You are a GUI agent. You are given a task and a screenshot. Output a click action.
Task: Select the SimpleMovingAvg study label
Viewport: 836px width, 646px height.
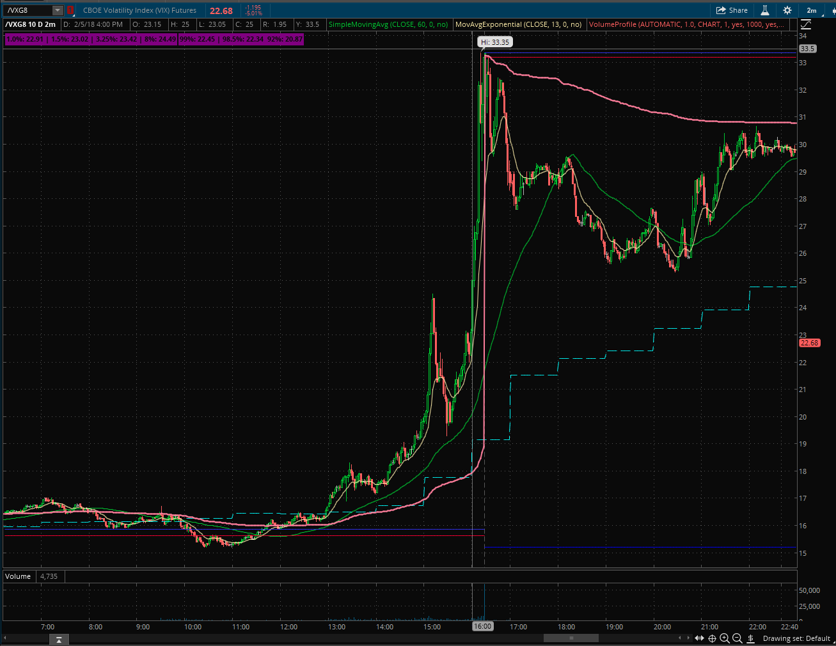pos(388,24)
